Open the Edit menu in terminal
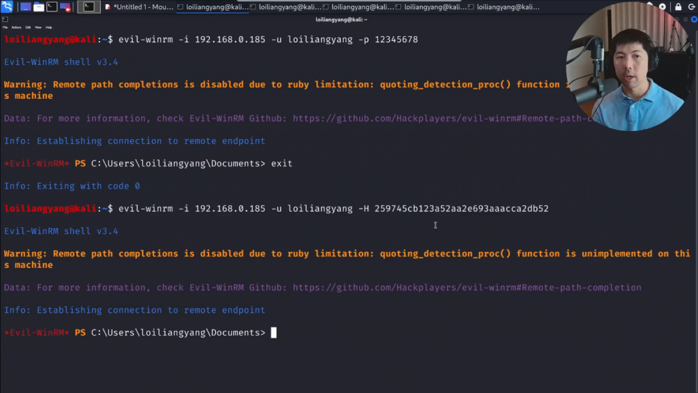Image resolution: width=698 pixels, height=393 pixels. [x=28, y=27]
